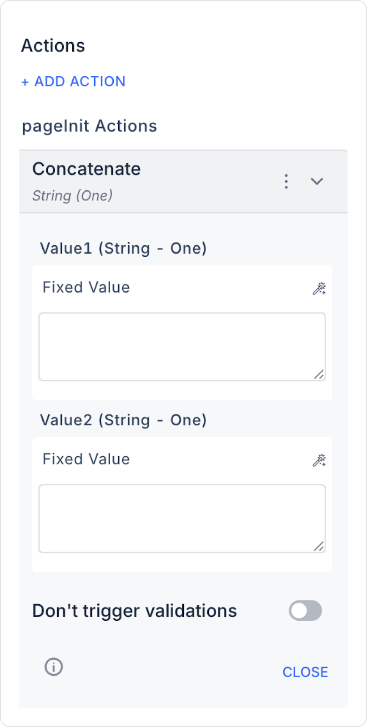This screenshot has width=367, height=727.
Task: Click the Fixed Value label under Value1
Action: (86, 287)
